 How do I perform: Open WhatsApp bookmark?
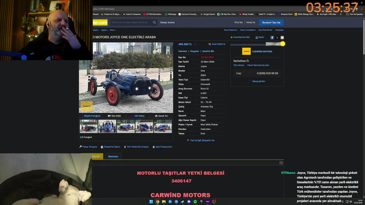pyautogui.click(x=171, y=14)
